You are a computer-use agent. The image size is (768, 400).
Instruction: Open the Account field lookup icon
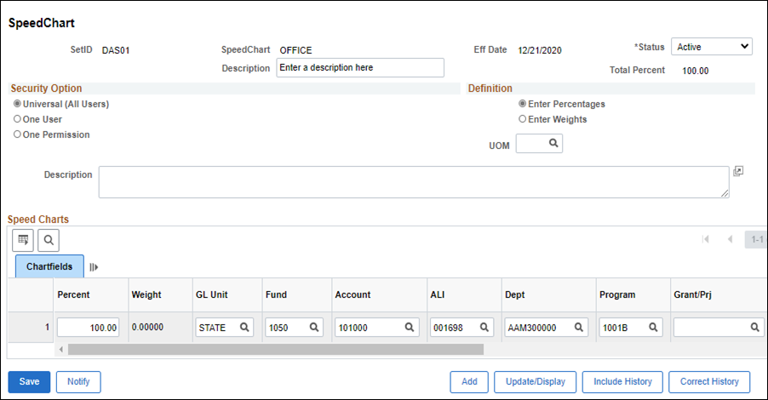410,327
